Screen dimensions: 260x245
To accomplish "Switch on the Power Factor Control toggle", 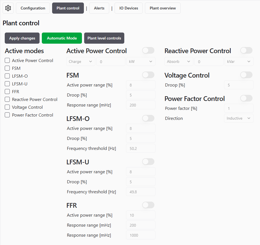I will (x=246, y=98).
